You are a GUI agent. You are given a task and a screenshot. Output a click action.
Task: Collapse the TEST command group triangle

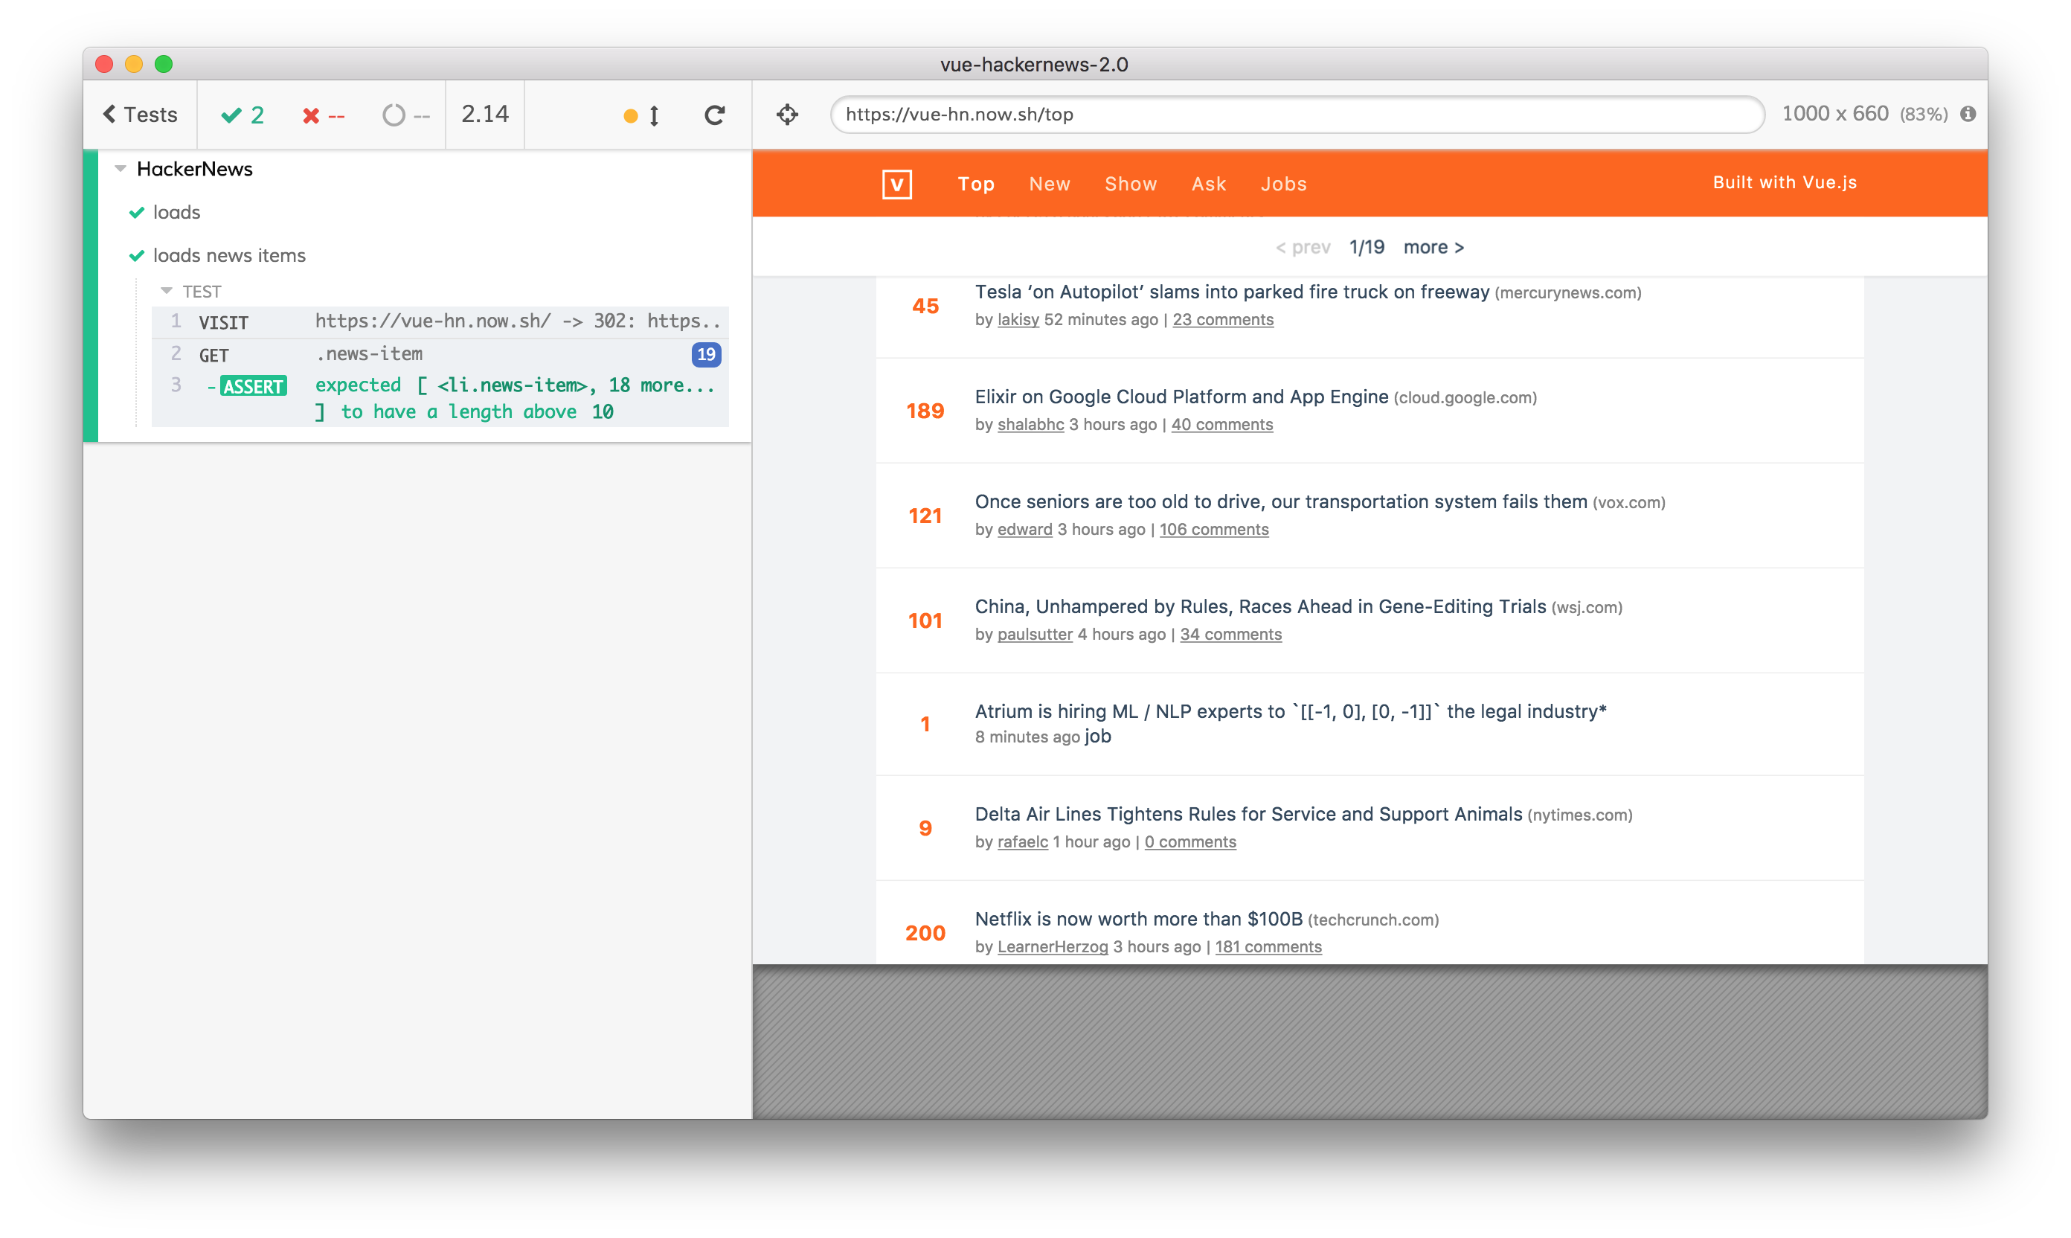click(x=166, y=291)
